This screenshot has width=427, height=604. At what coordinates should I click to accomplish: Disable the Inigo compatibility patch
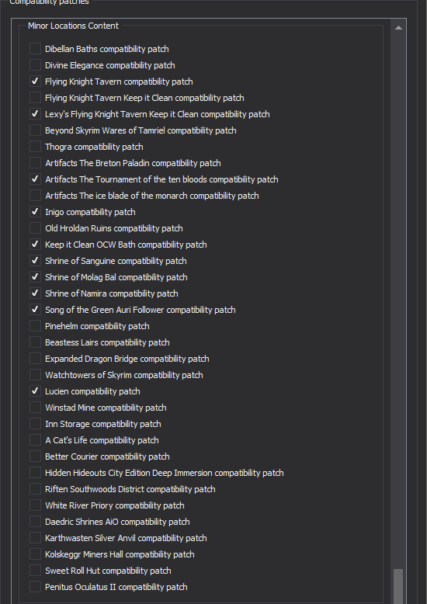[35, 212]
